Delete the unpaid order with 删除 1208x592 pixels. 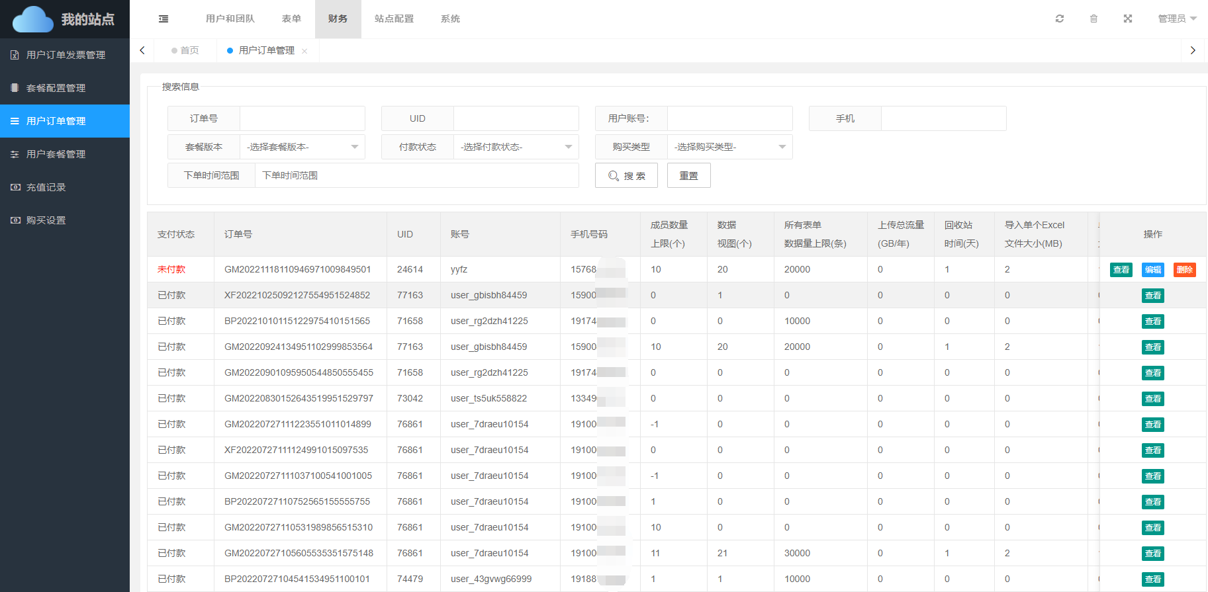[x=1184, y=270]
